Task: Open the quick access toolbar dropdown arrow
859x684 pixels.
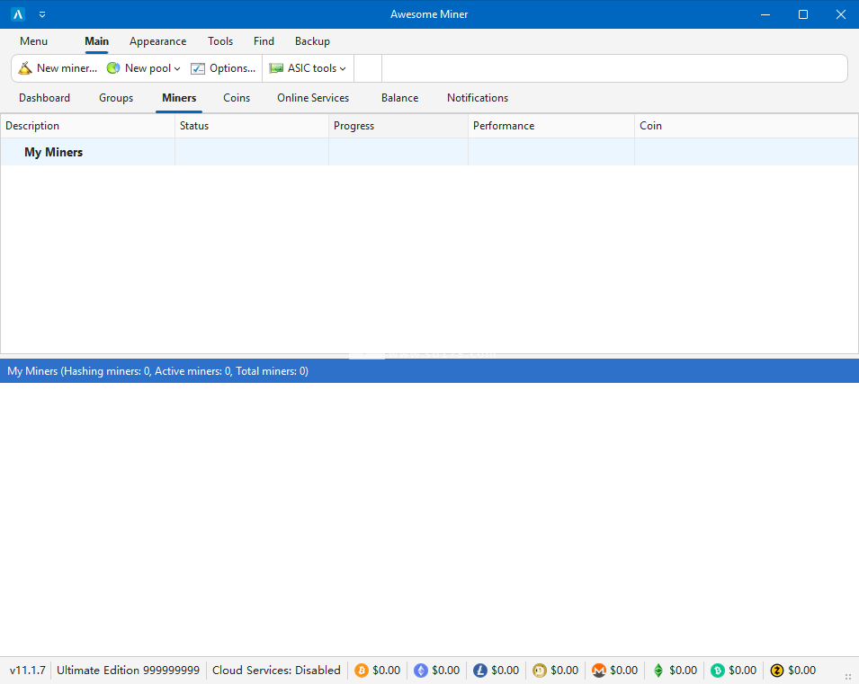Action: pos(42,14)
